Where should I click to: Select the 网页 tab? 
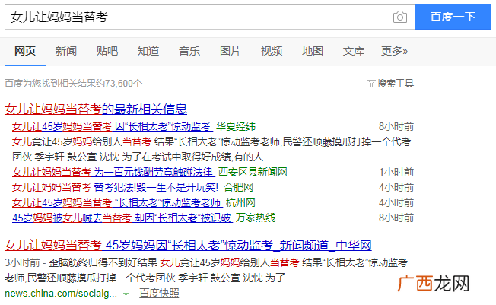pyautogui.click(x=25, y=51)
